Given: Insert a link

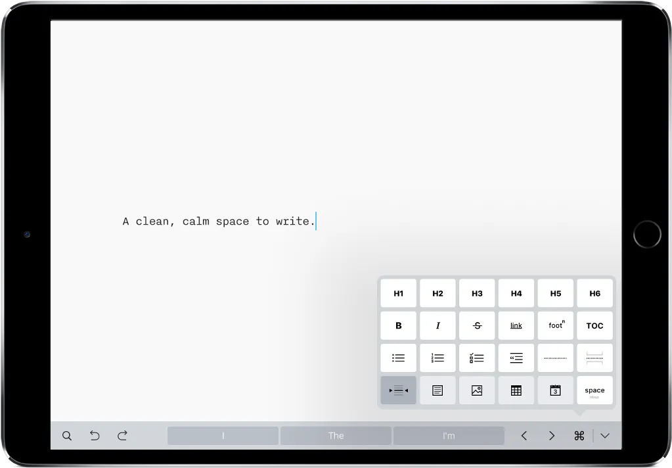Looking at the screenshot, I should pyautogui.click(x=516, y=325).
